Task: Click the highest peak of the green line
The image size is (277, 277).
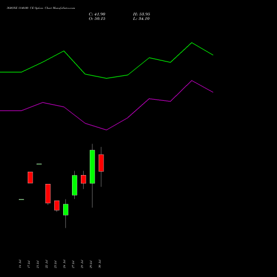Action: tap(192, 43)
